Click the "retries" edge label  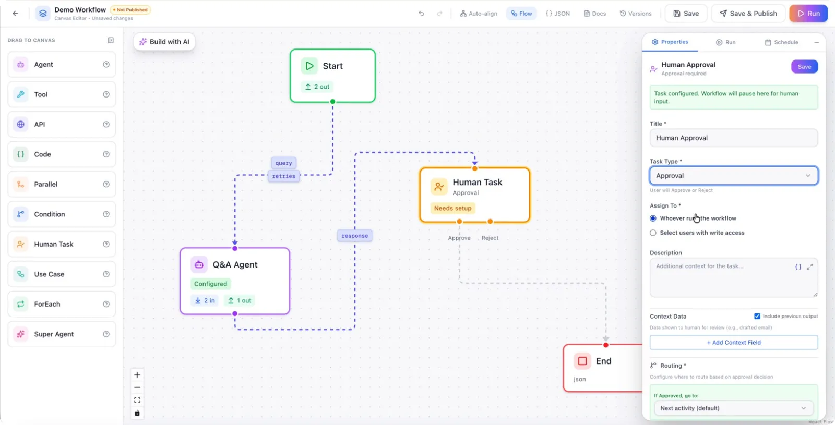click(284, 176)
